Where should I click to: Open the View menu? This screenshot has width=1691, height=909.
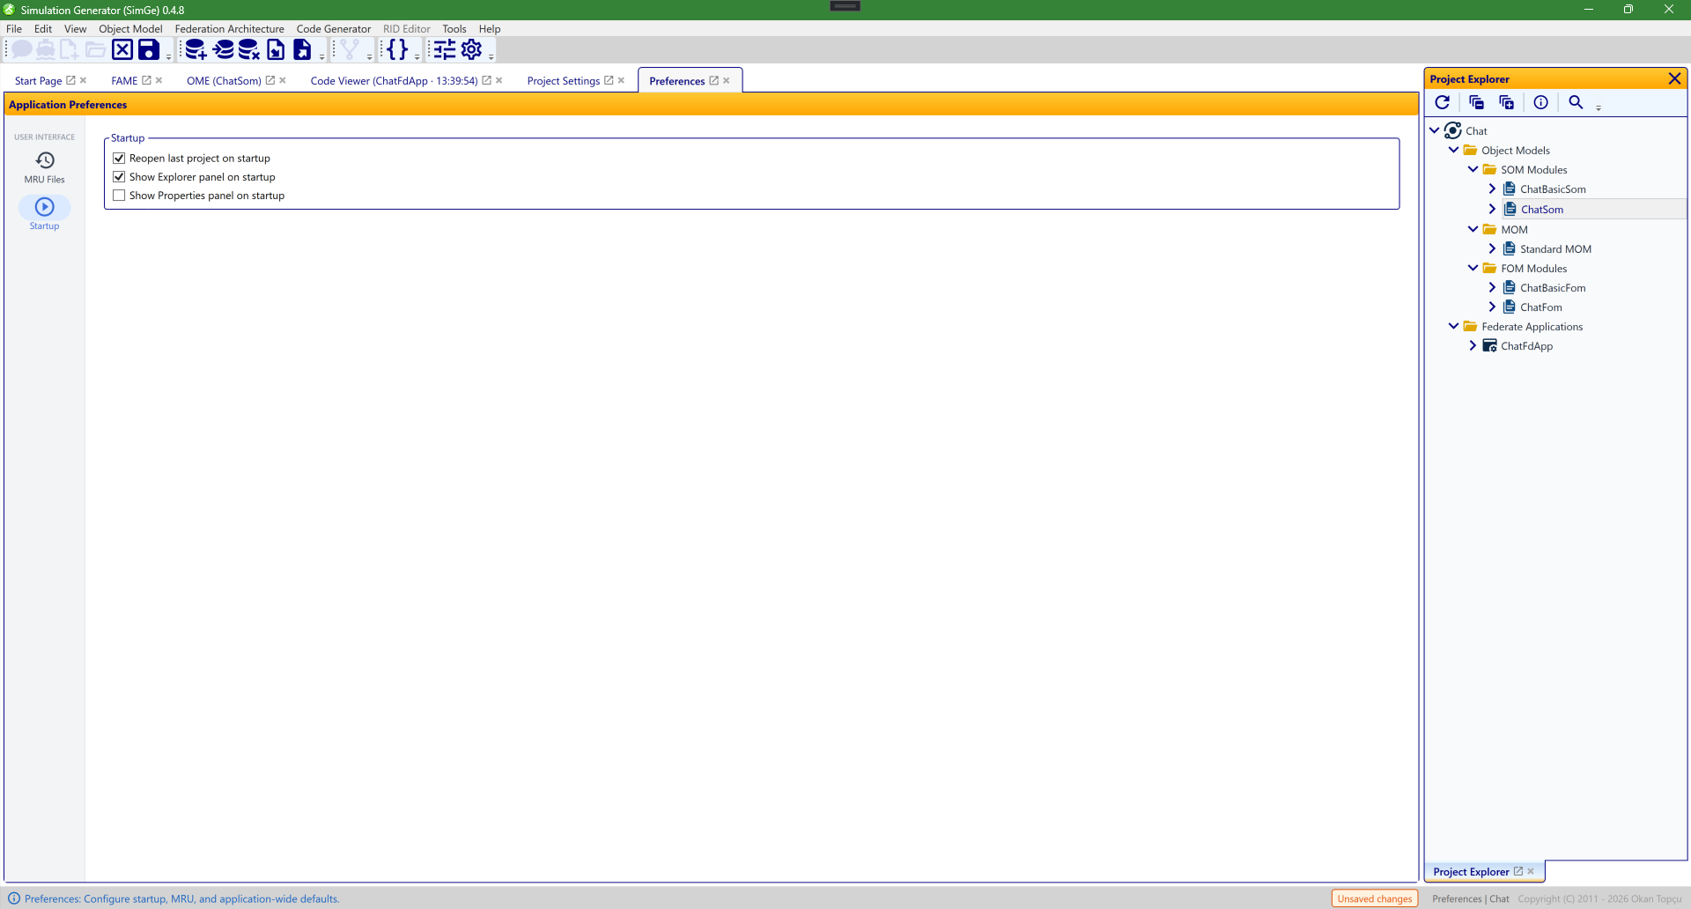pos(75,29)
